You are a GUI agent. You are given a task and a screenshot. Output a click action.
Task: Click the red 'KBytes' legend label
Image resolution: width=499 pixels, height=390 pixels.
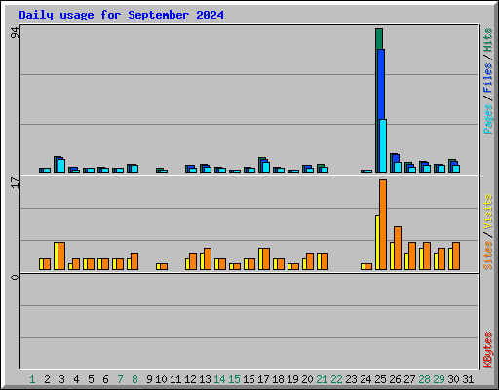(487, 350)
